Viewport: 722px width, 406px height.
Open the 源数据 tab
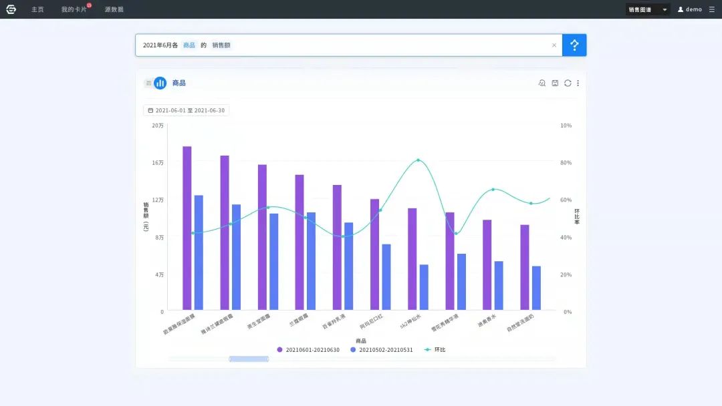tap(114, 9)
